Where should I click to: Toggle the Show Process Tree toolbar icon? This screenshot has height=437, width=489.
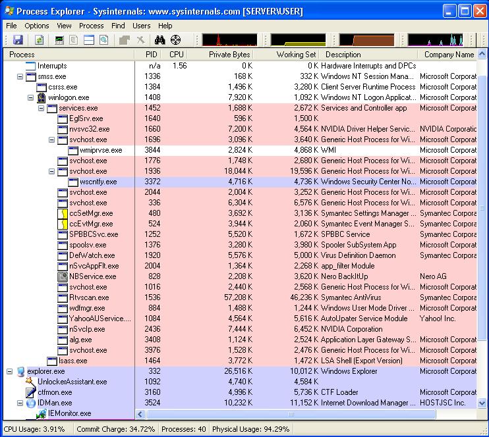point(74,40)
